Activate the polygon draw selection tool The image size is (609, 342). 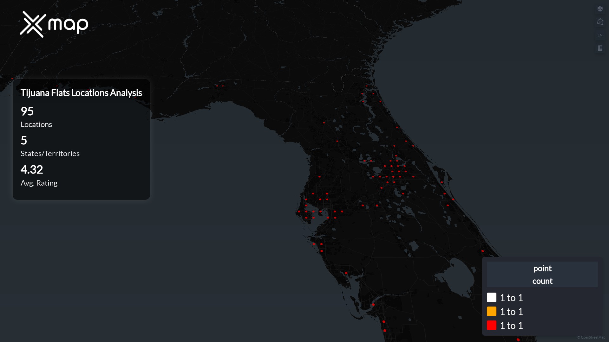(600, 22)
